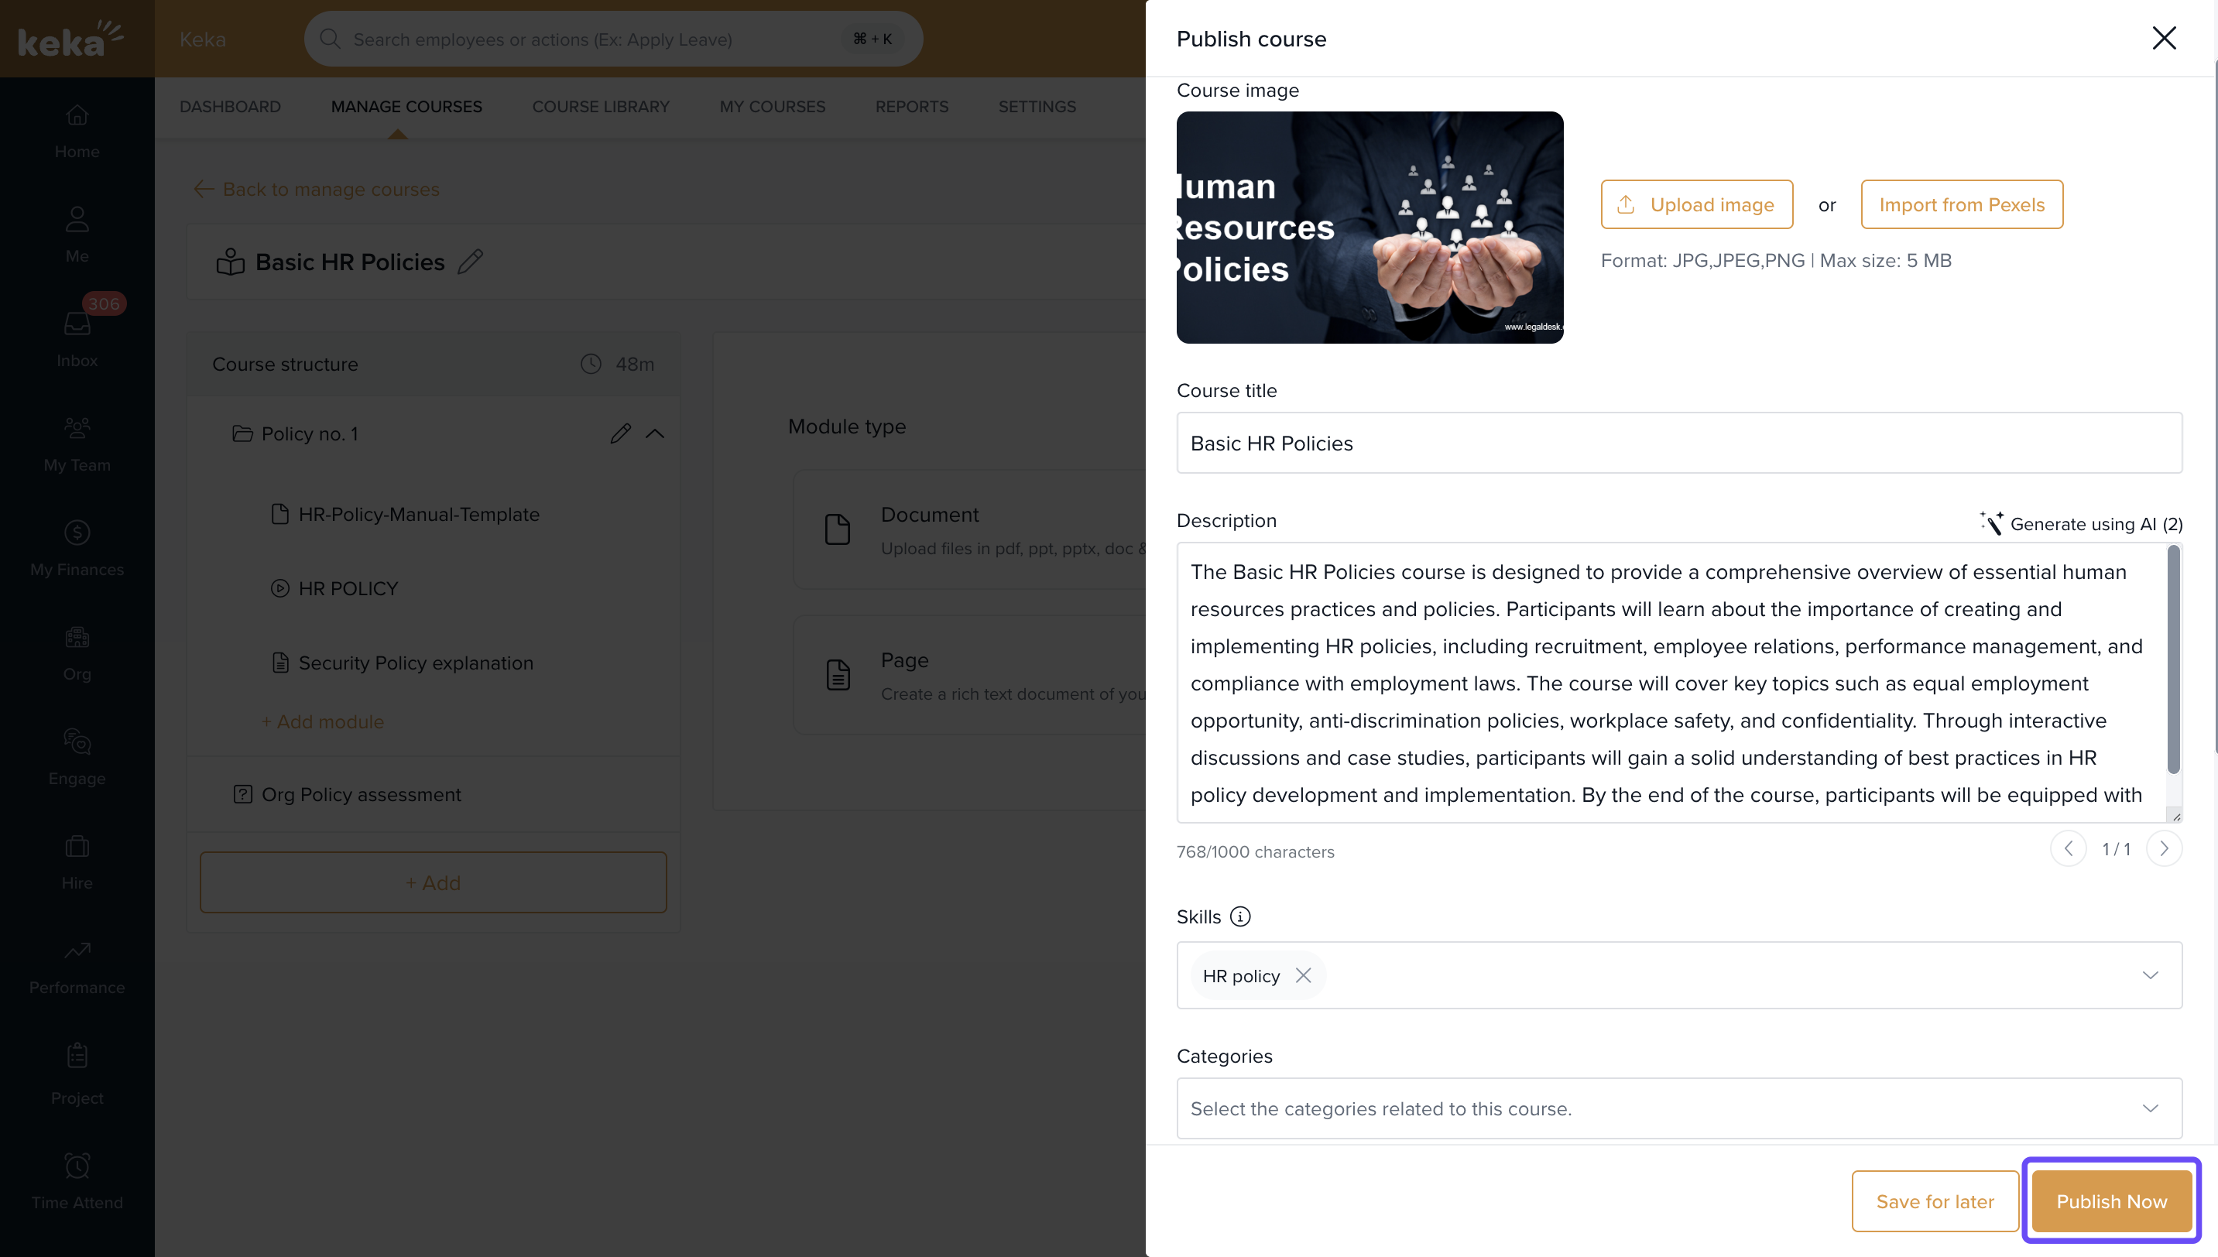
Task: Expand the Skills dropdown
Action: (2150, 975)
